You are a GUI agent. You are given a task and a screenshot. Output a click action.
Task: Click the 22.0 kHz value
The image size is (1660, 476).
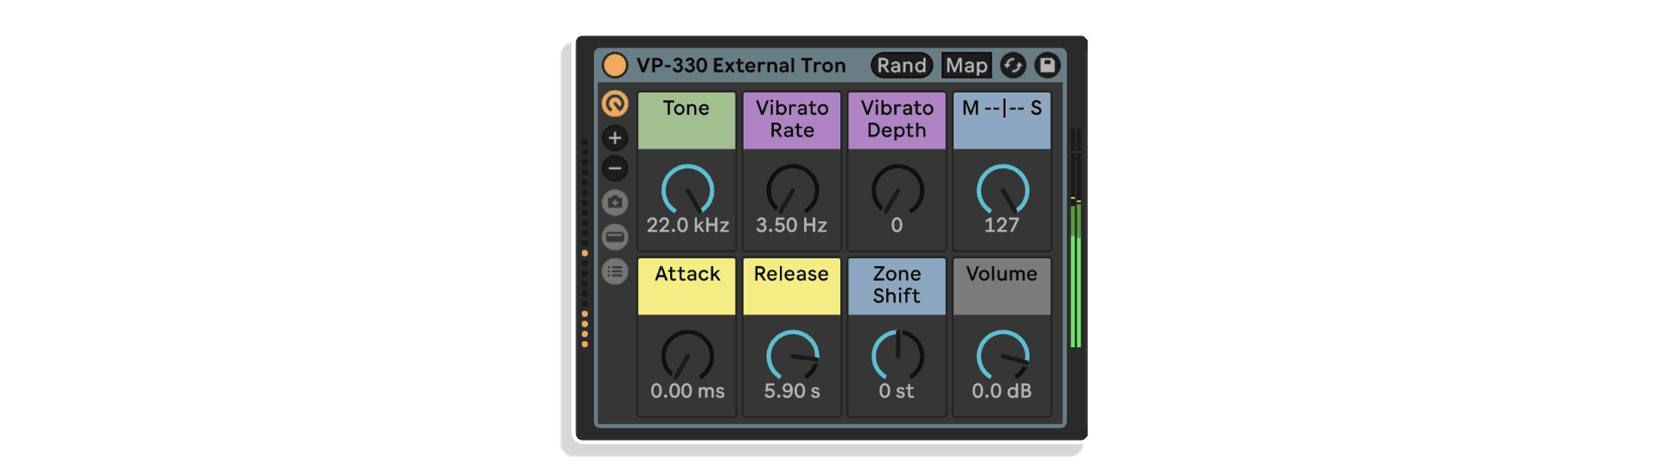click(x=687, y=225)
